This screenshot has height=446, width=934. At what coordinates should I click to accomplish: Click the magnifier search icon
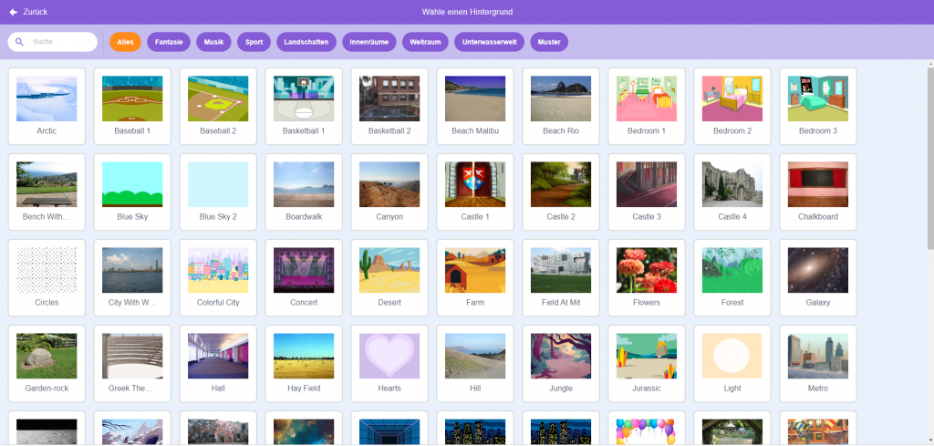point(19,42)
